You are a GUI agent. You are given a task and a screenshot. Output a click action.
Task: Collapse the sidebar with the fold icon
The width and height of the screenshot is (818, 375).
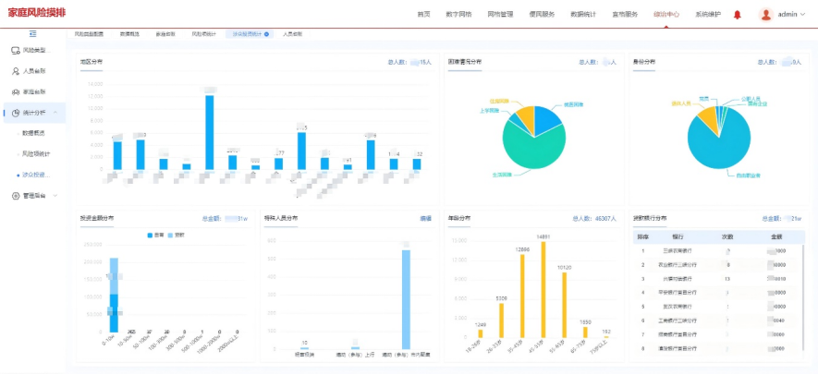tap(33, 33)
